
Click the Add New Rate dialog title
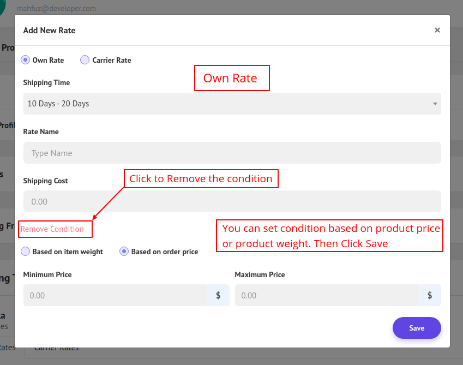click(49, 31)
